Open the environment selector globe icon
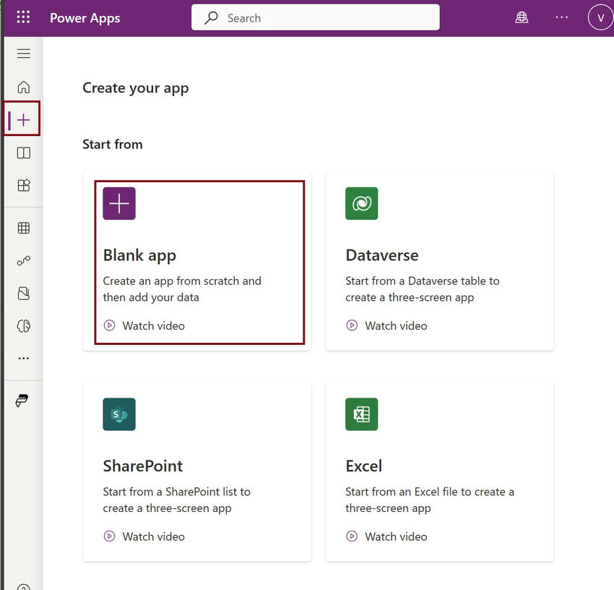 point(522,17)
